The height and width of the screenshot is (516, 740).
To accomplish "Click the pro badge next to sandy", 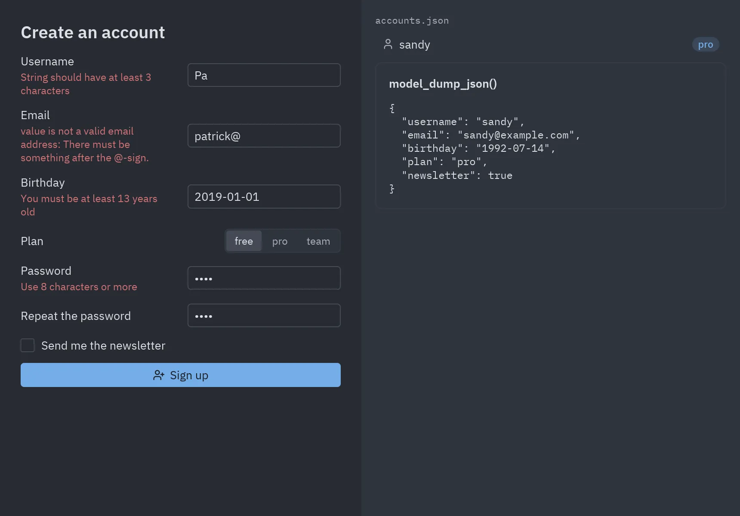I will pos(706,44).
